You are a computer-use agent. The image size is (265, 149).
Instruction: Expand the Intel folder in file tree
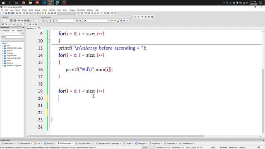2,46
